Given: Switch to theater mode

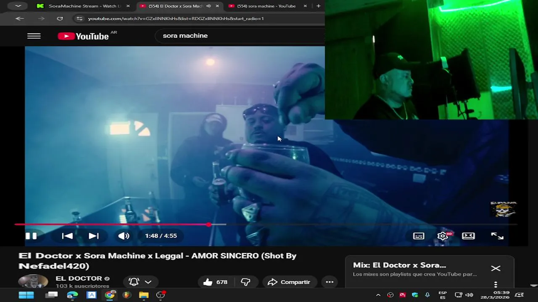Looking at the screenshot, I should 468,236.
